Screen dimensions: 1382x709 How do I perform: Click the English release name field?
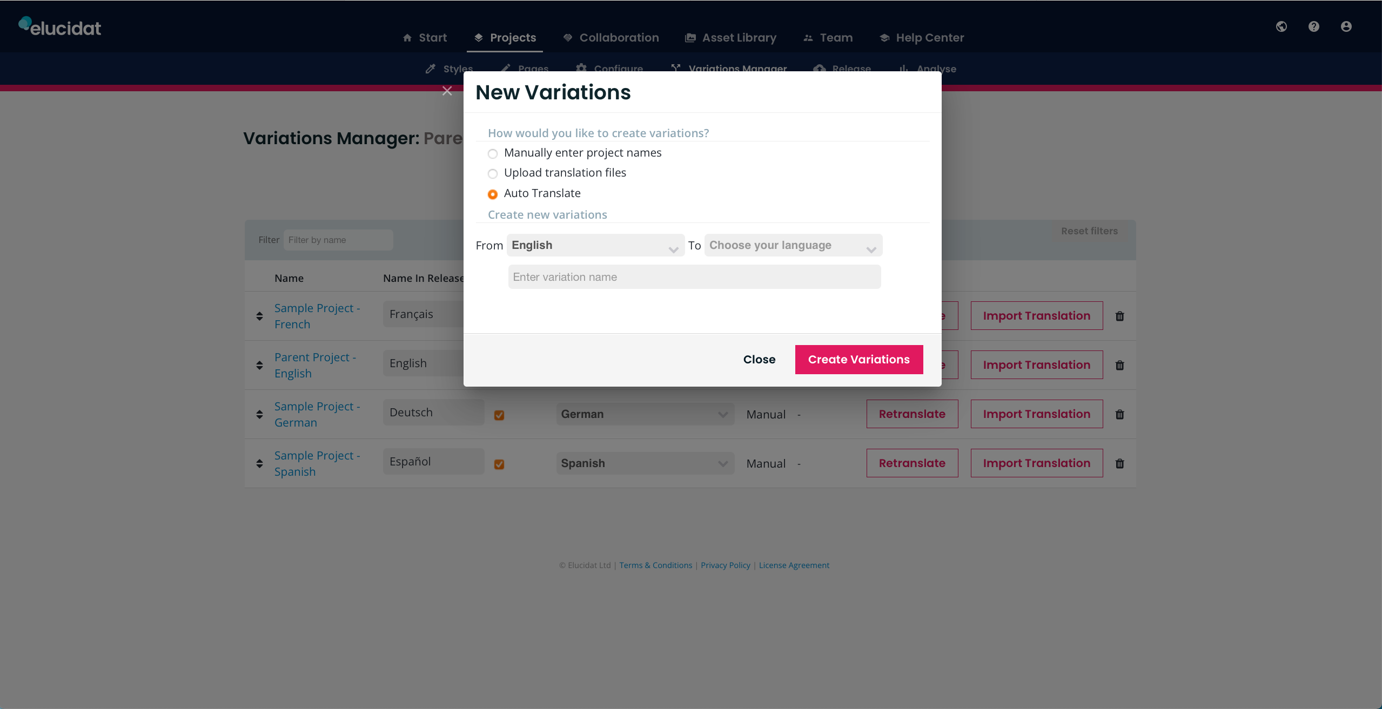[x=424, y=363]
